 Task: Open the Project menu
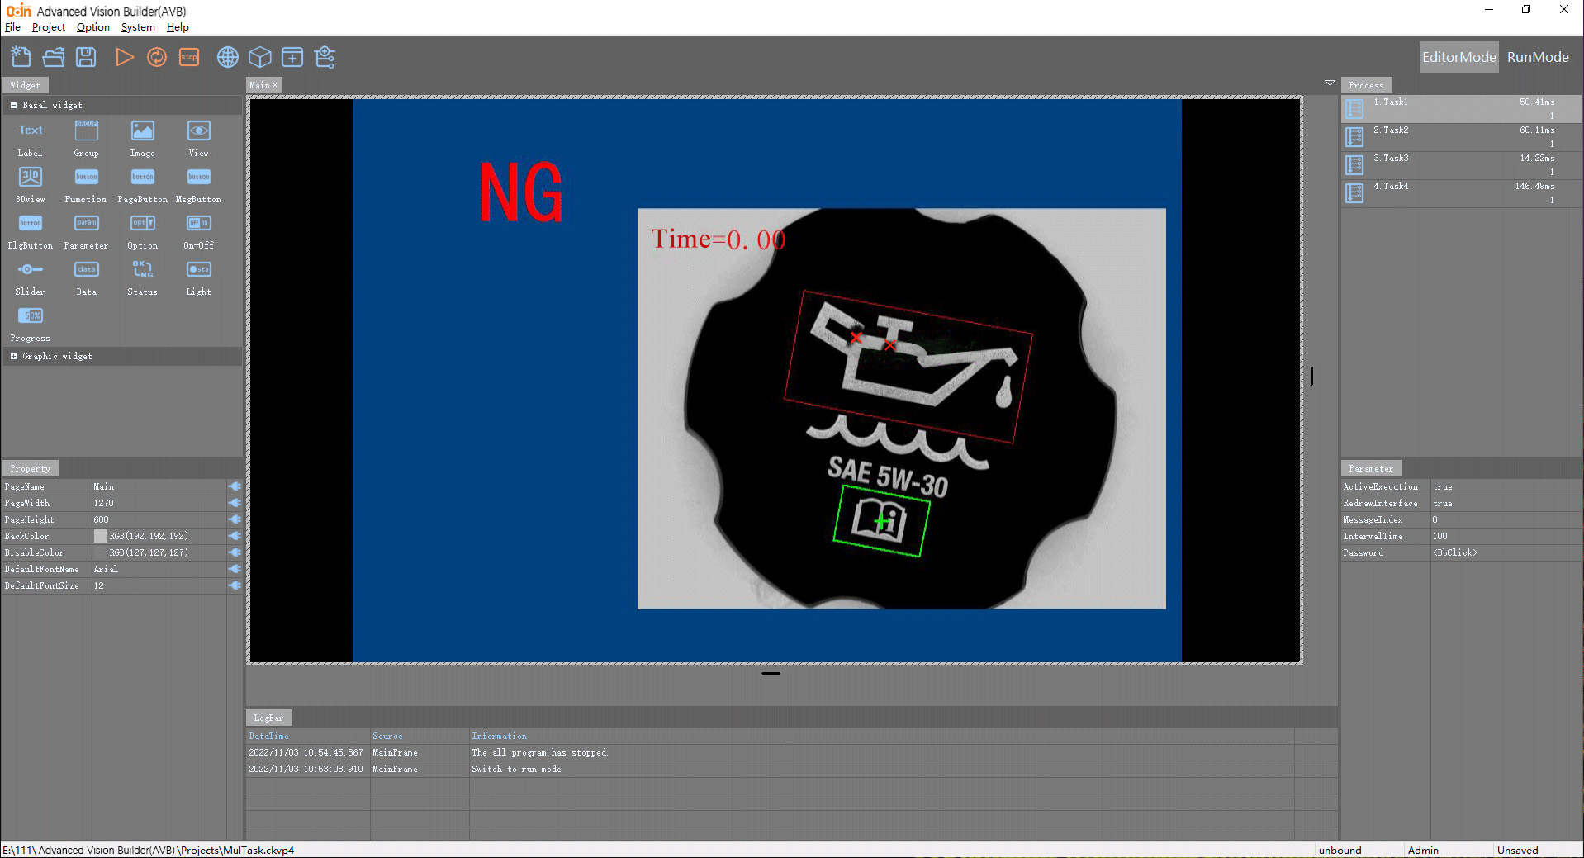coord(48,27)
